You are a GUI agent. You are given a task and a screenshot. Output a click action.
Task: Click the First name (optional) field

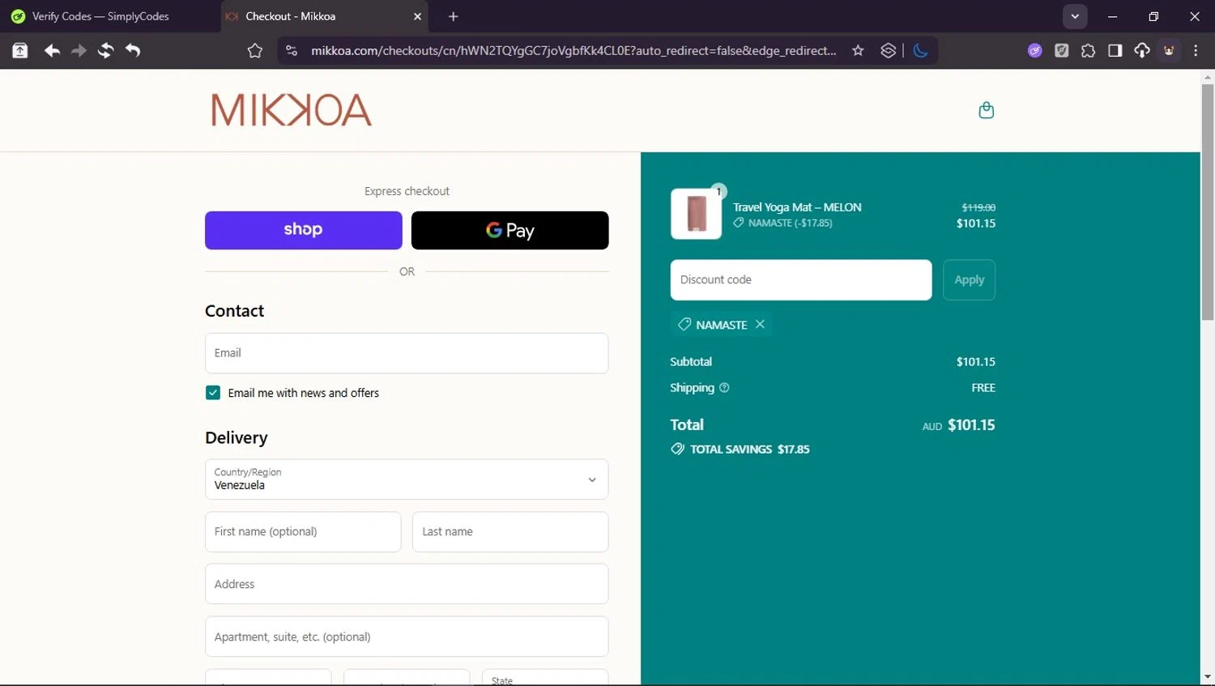coord(303,532)
